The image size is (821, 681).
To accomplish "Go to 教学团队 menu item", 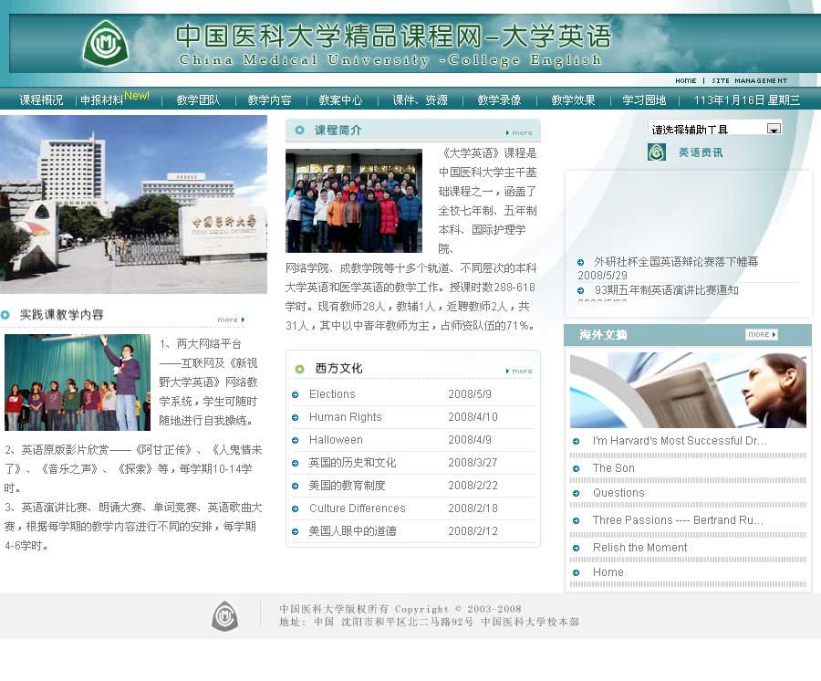I will click(x=198, y=100).
